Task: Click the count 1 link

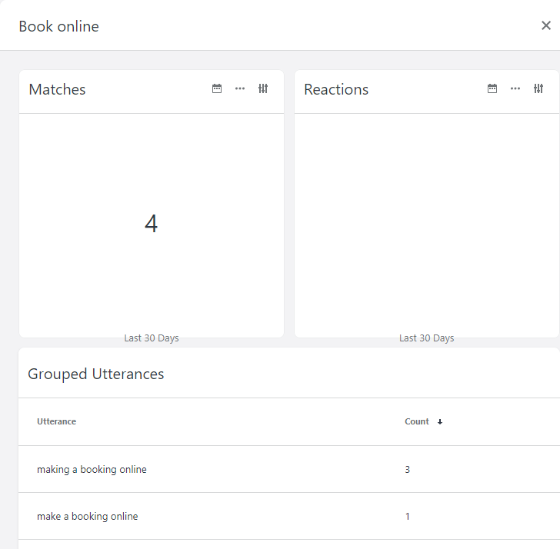Action: point(408,517)
